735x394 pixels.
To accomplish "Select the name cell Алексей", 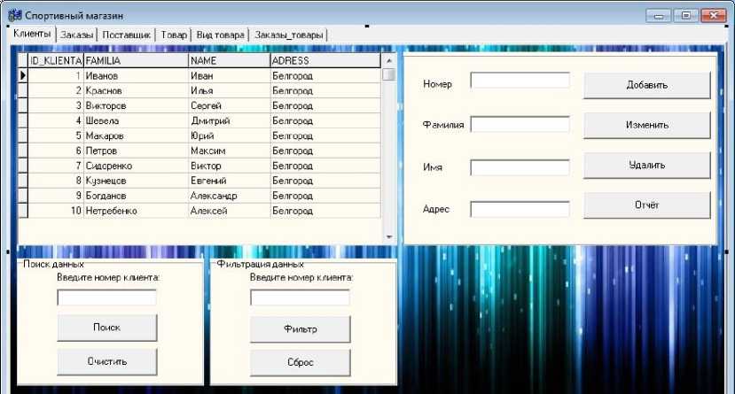I will [230, 211].
